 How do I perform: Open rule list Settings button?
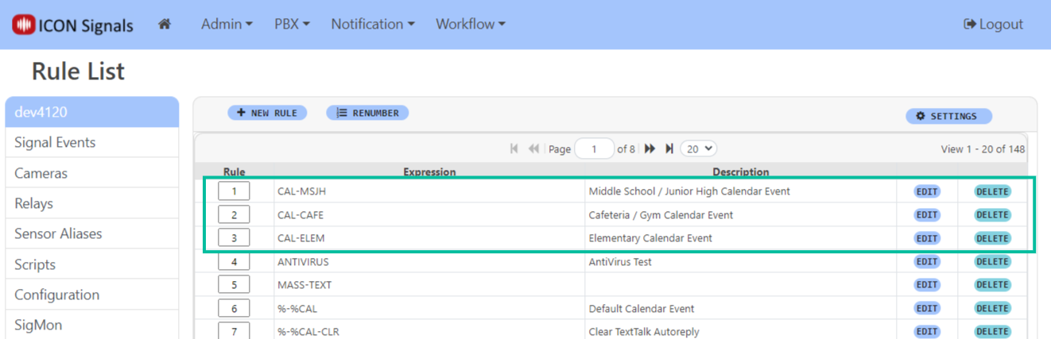point(948,116)
